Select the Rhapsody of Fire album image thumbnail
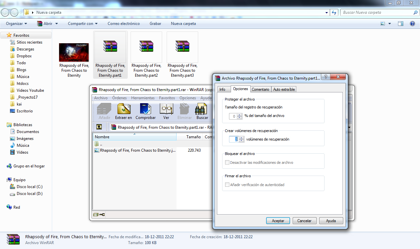 click(74, 52)
